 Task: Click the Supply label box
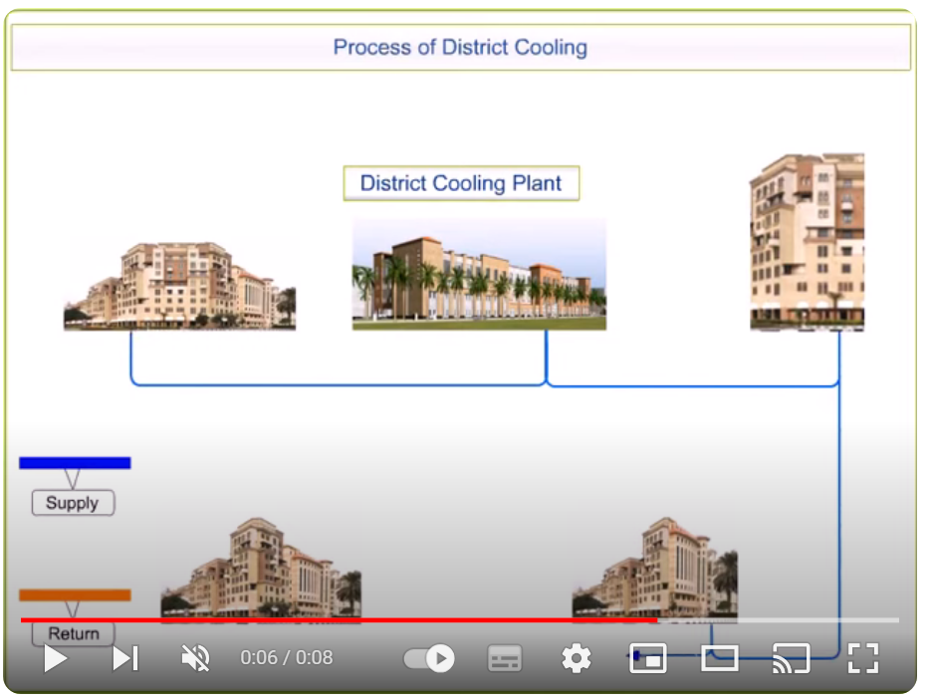[x=74, y=503]
